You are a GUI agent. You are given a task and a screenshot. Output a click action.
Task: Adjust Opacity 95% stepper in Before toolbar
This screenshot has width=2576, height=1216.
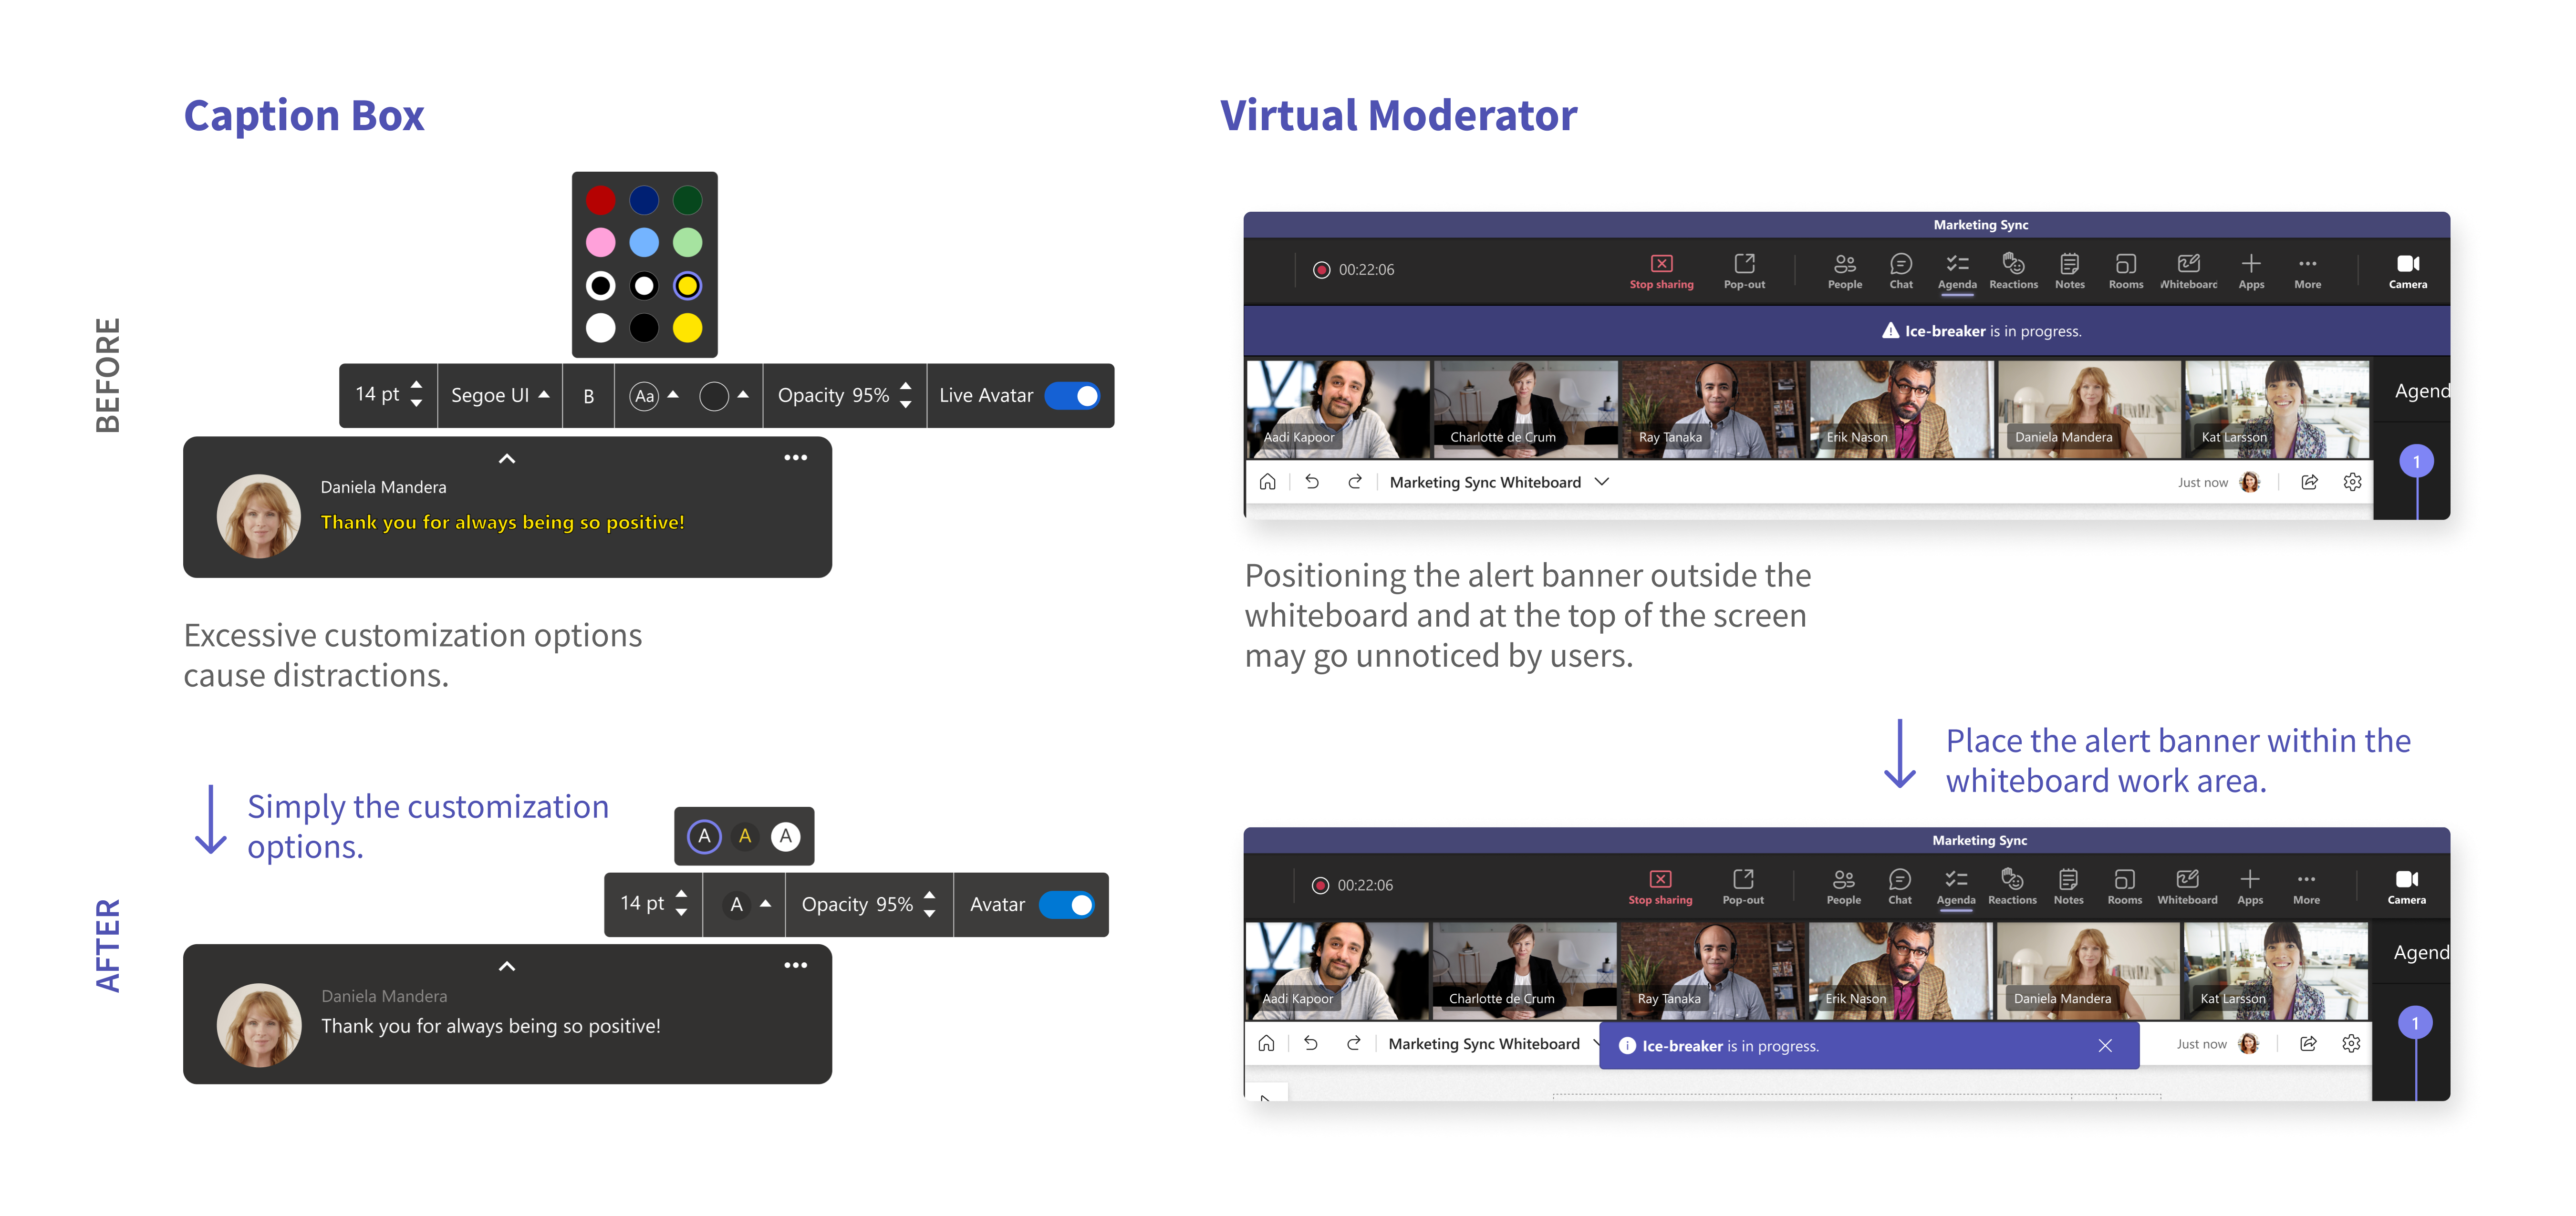(x=906, y=395)
